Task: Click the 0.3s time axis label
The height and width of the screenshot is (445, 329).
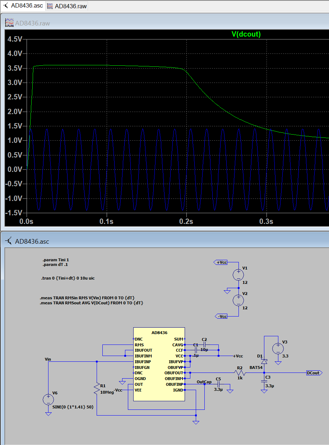Action: tap(266, 221)
